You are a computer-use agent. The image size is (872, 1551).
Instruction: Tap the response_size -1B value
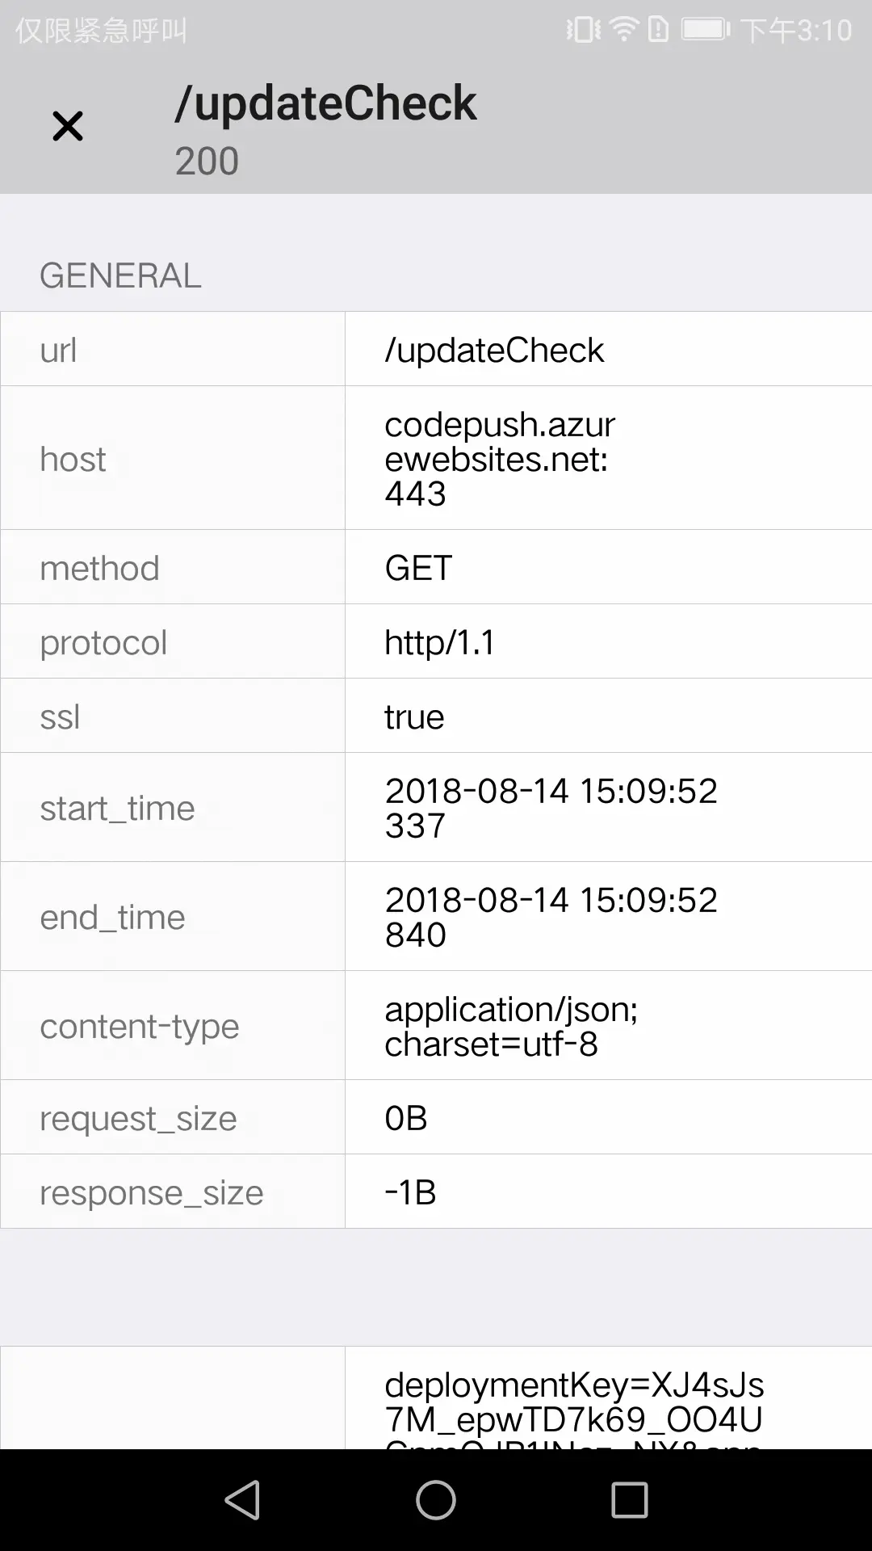(410, 1192)
